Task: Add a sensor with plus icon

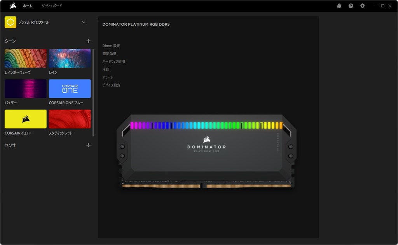Action: (88, 145)
